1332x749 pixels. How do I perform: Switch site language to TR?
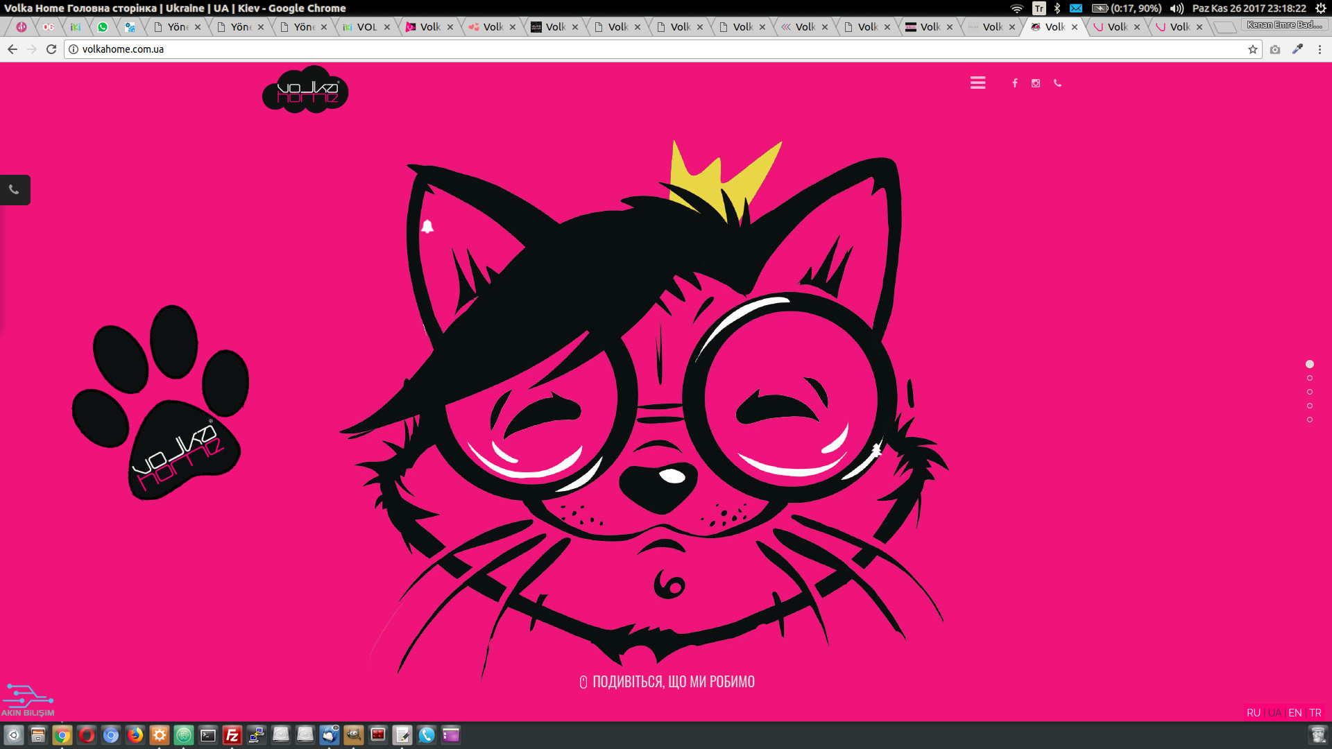[1315, 713]
